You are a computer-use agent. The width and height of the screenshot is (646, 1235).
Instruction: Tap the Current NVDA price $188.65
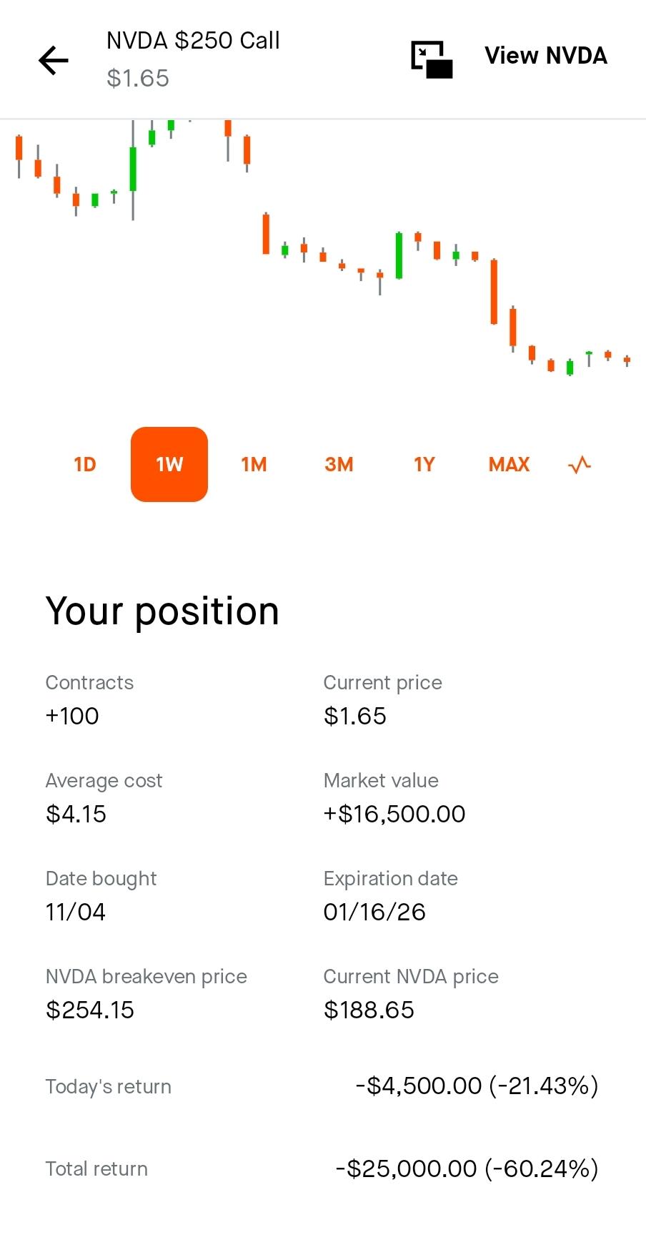tap(369, 1010)
